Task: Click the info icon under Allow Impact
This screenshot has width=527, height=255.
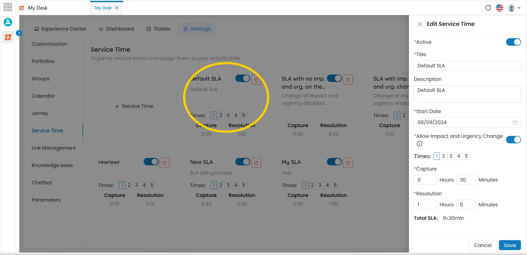Action: pyautogui.click(x=419, y=144)
